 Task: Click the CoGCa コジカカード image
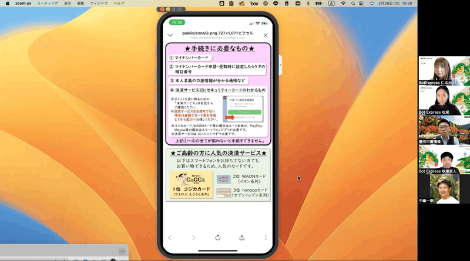[x=192, y=185]
